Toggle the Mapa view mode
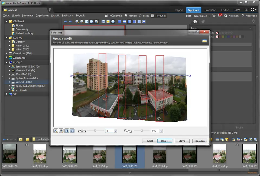The image size is (260, 176). 144,16
